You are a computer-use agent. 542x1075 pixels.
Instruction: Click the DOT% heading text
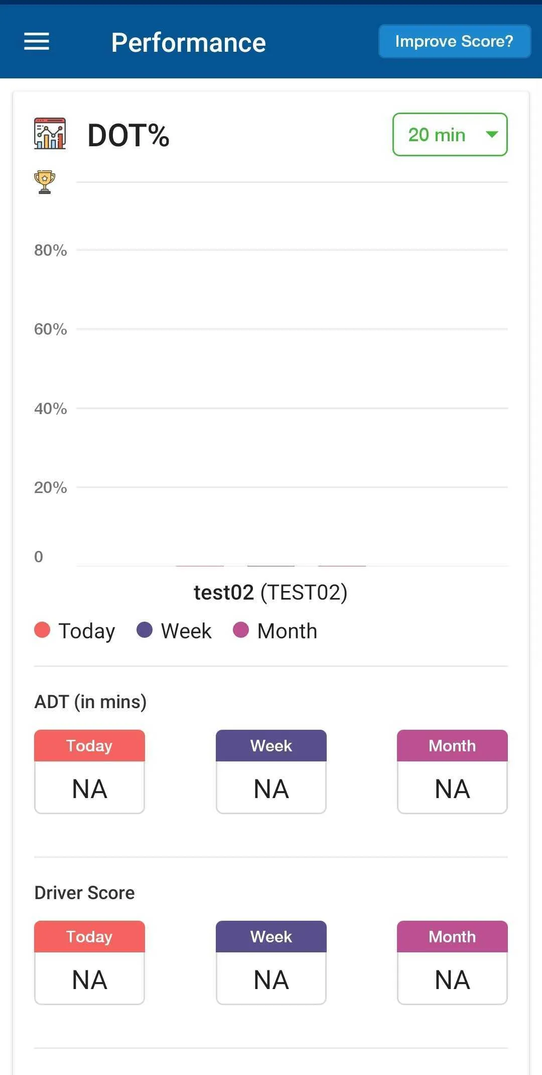click(x=128, y=135)
